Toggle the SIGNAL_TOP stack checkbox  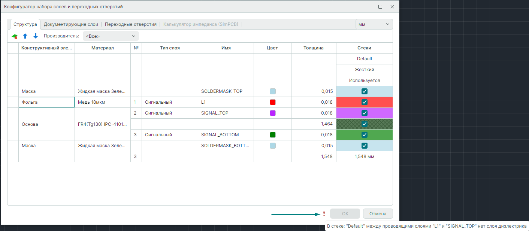pyautogui.click(x=364, y=113)
